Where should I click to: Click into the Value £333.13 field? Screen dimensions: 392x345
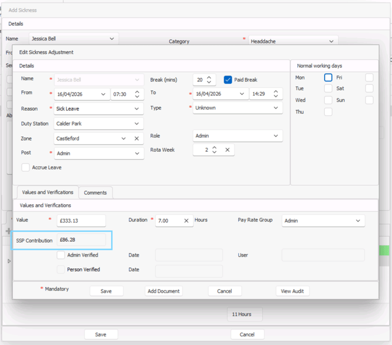pos(81,221)
